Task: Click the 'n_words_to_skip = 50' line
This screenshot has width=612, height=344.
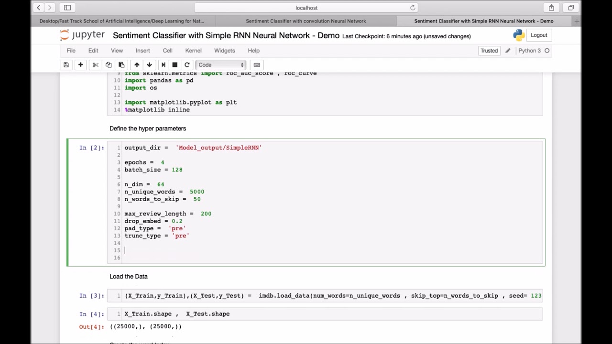Action: click(x=163, y=199)
